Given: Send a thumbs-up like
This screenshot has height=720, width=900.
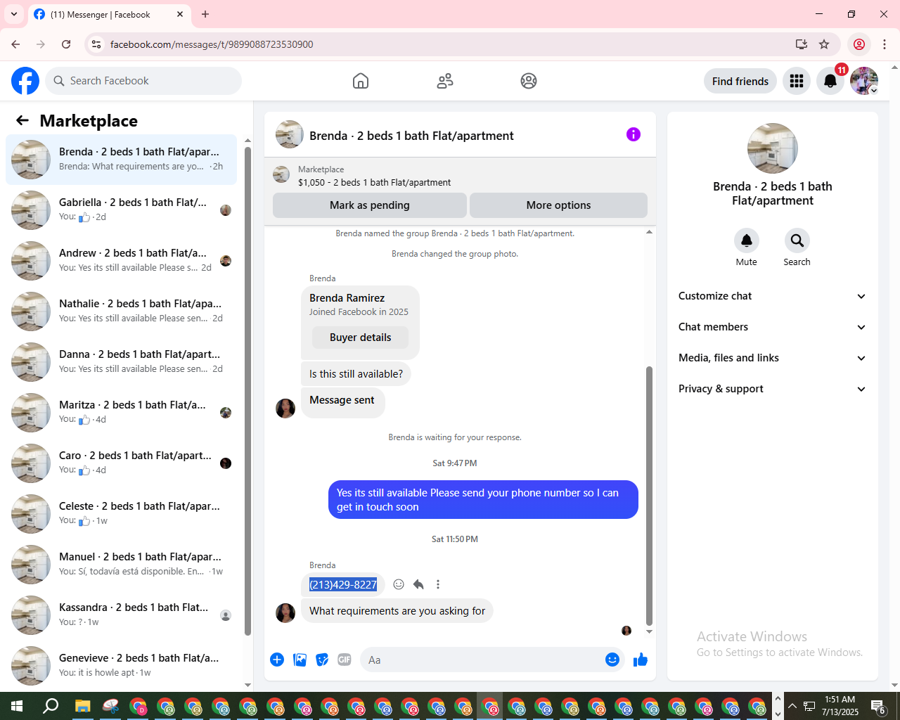Looking at the screenshot, I should (x=641, y=660).
